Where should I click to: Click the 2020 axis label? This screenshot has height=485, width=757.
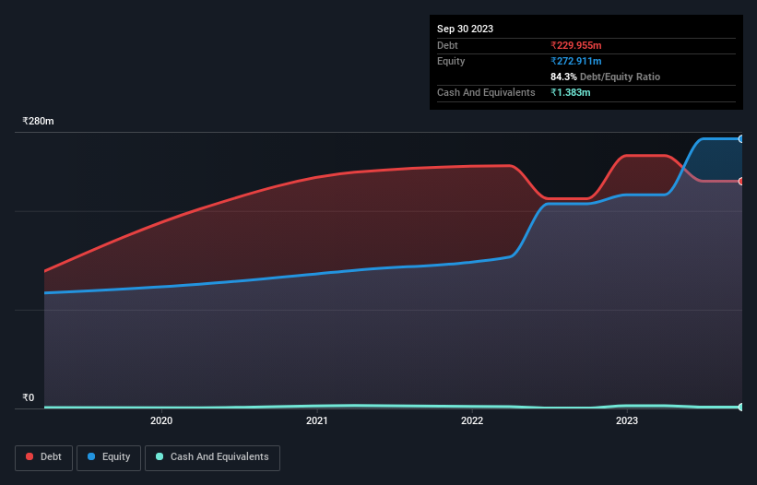[161, 420]
